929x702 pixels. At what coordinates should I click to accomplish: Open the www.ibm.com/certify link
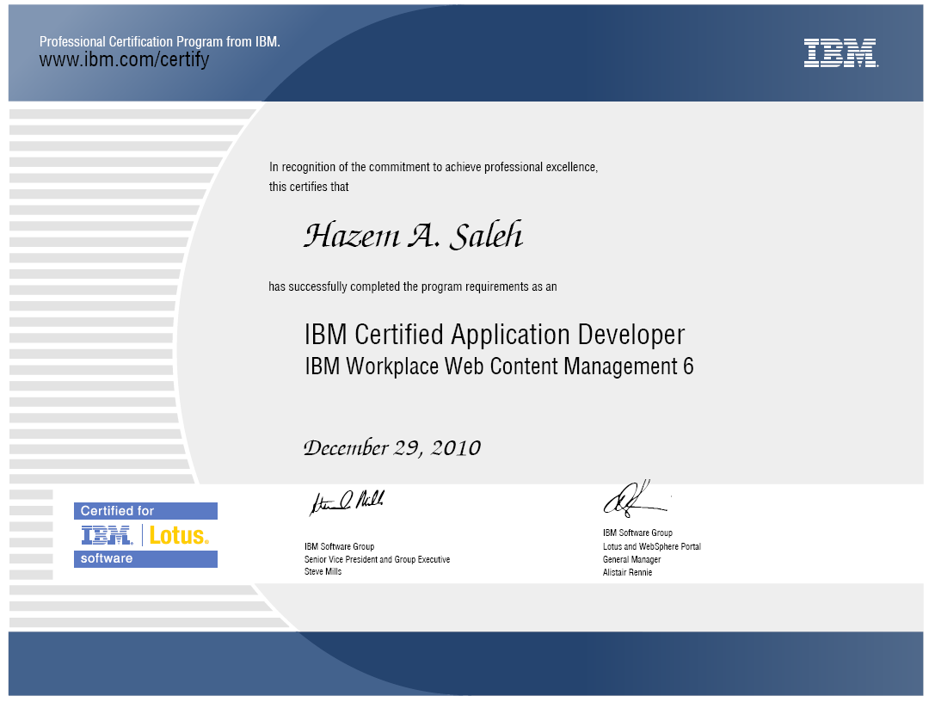(x=124, y=60)
